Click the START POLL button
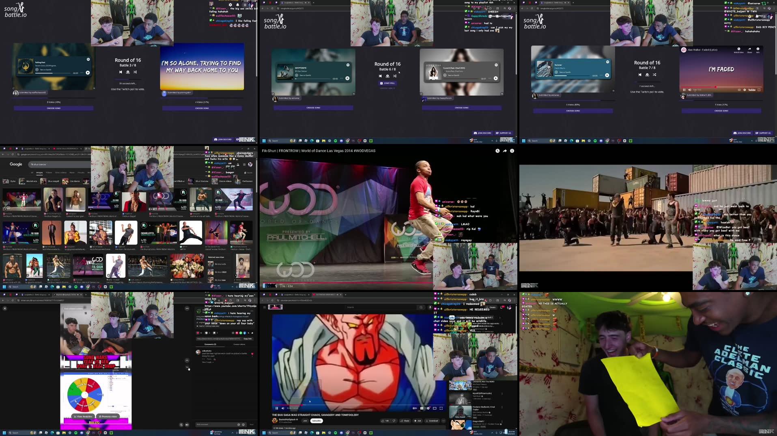Viewport: 777px width, 436px height. (x=387, y=83)
